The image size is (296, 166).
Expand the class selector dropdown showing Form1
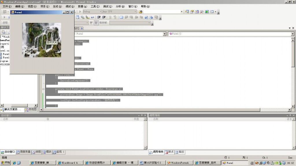click(164, 34)
